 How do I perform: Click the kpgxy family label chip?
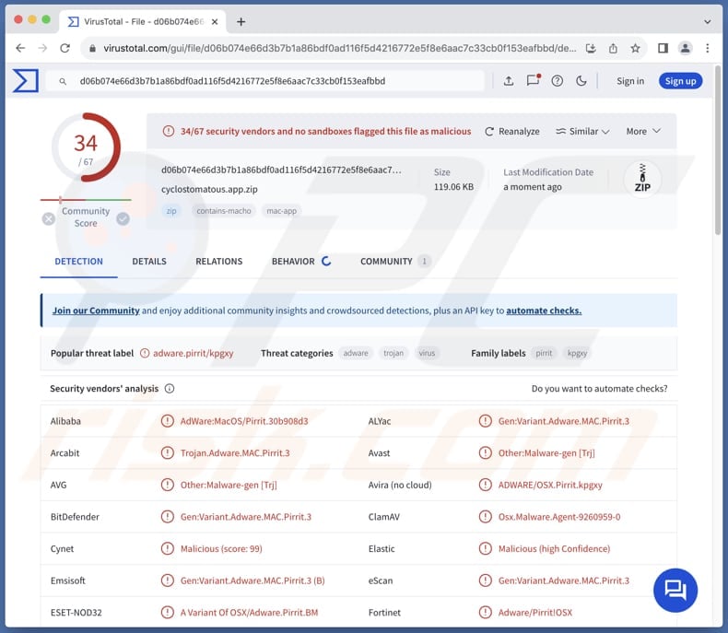[577, 353]
